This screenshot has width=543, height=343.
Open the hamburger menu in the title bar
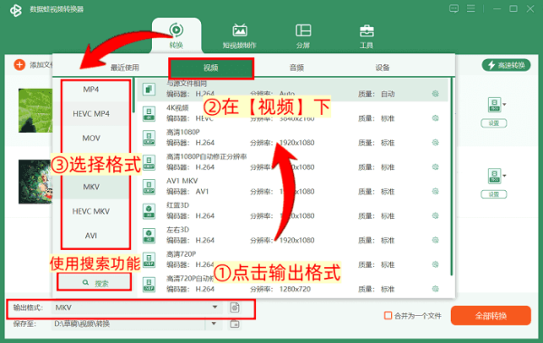coord(471,9)
